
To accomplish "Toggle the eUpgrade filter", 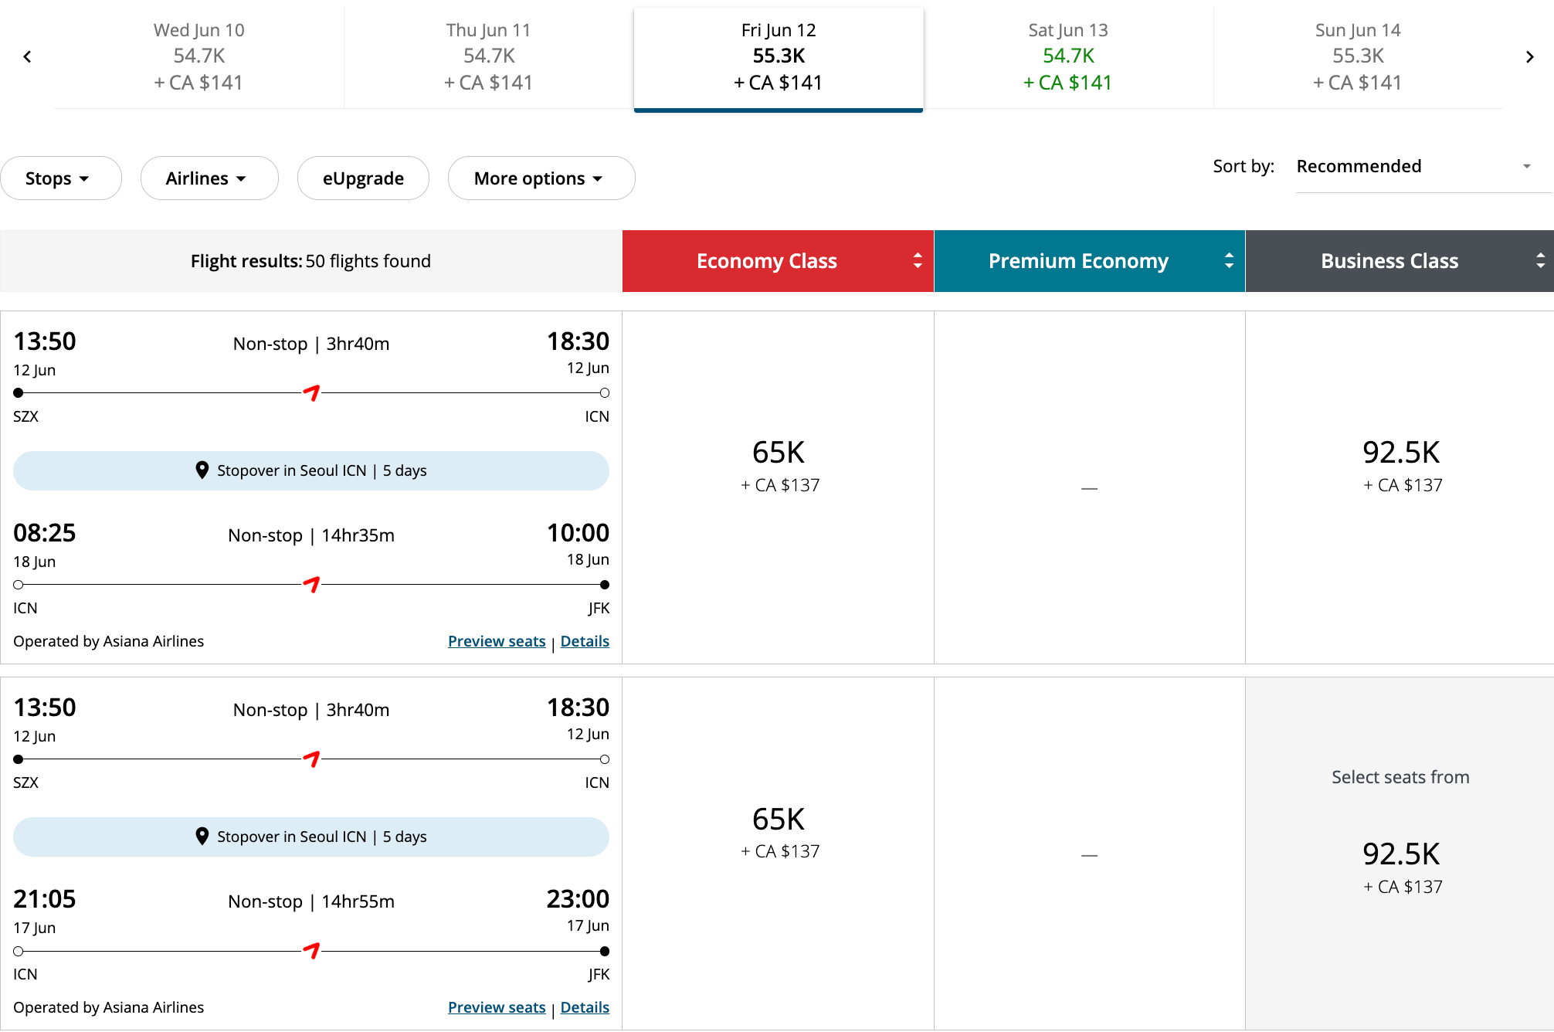I will (363, 178).
